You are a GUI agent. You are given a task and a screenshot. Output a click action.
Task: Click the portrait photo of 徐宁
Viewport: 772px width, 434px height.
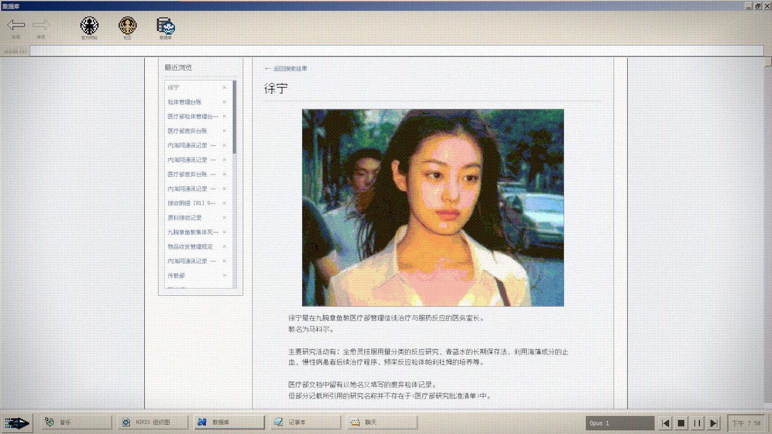433,208
